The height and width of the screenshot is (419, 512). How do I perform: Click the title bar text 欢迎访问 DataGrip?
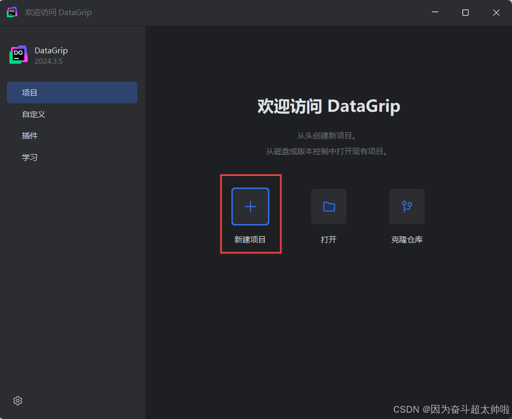(x=59, y=13)
